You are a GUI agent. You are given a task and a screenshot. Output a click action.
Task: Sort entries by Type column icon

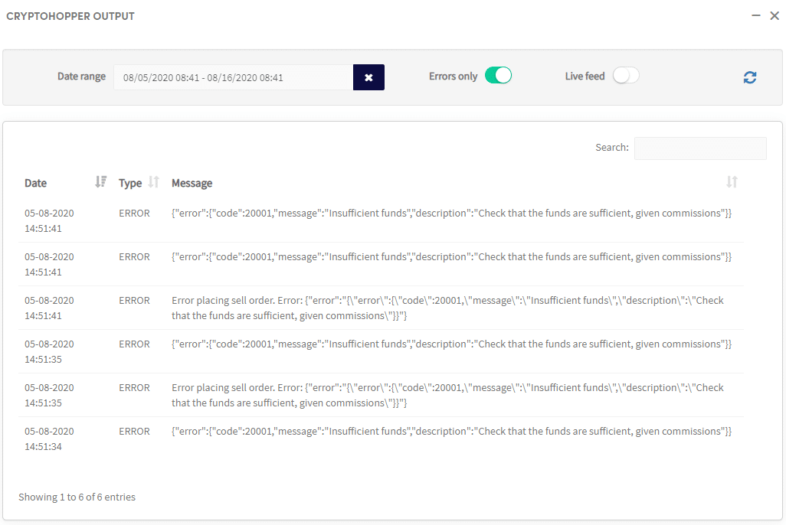(x=154, y=182)
